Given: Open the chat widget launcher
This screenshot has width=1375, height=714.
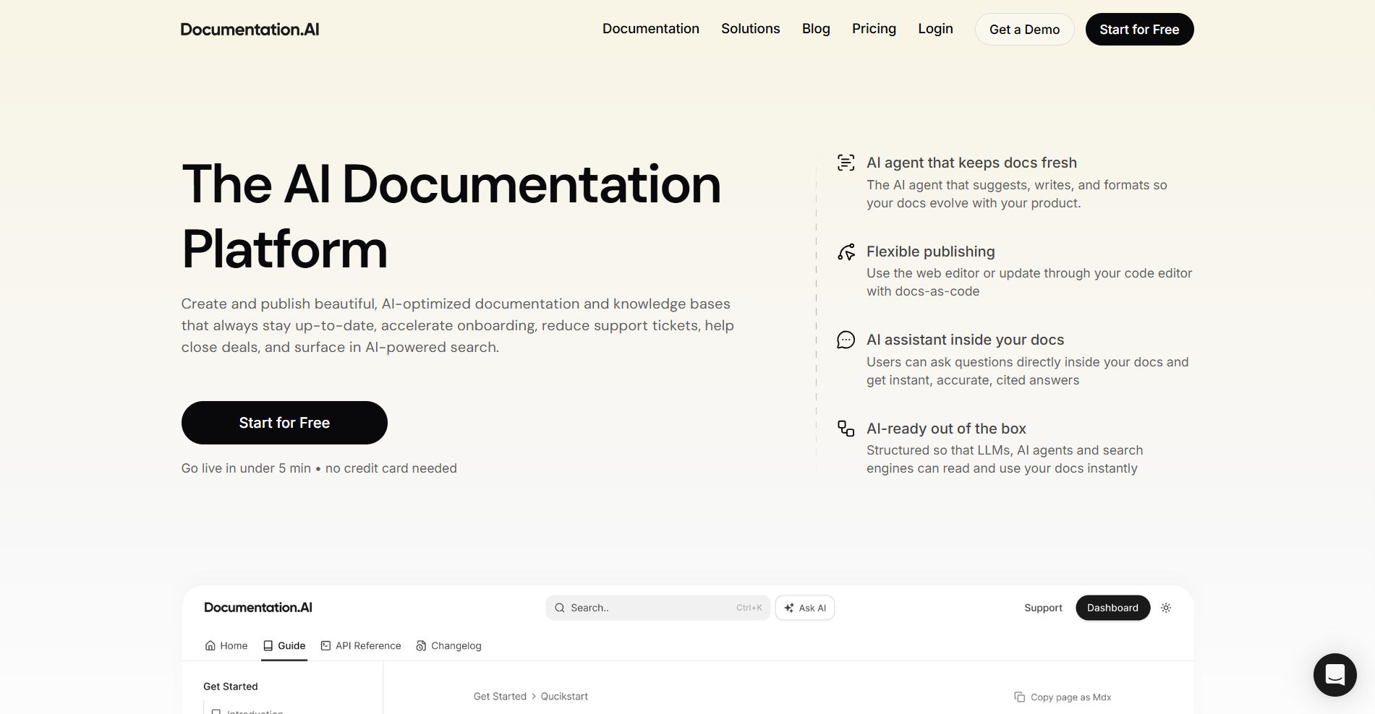Looking at the screenshot, I should pos(1334,675).
